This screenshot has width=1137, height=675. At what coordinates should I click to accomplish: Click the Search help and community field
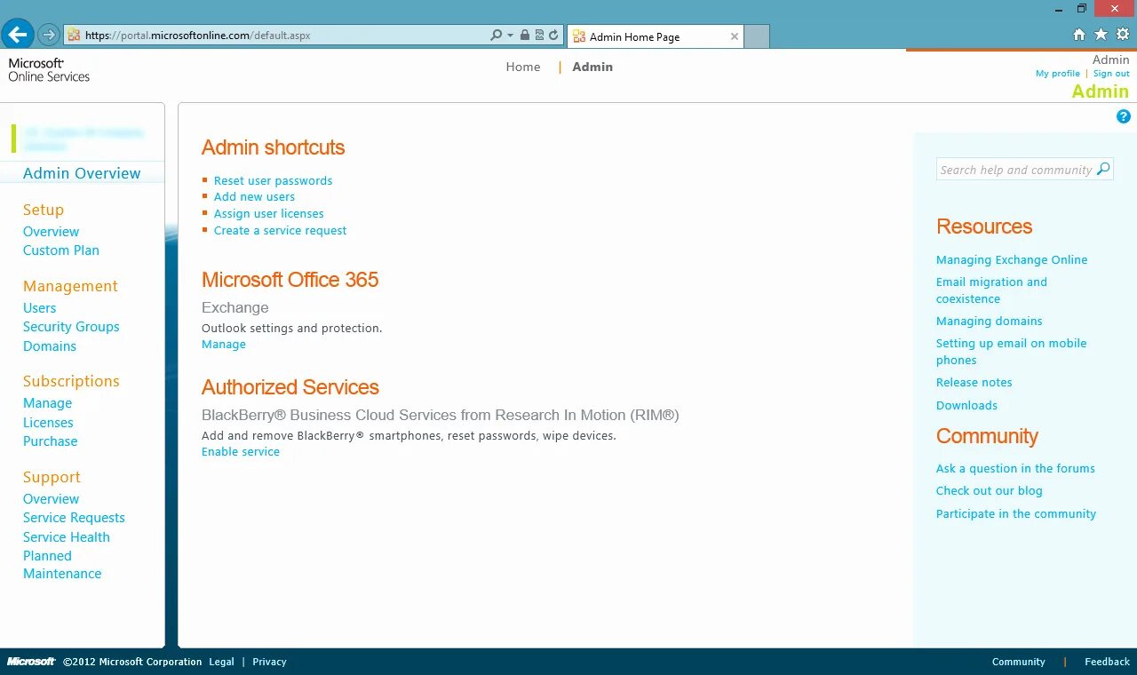(1015, 170)
